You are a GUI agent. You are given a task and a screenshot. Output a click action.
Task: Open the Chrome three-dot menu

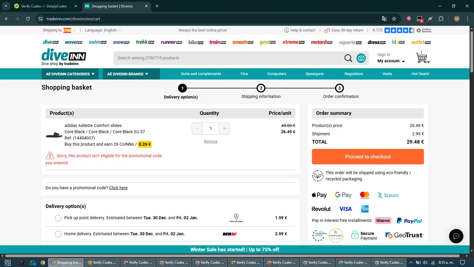[x=467, y=19]
